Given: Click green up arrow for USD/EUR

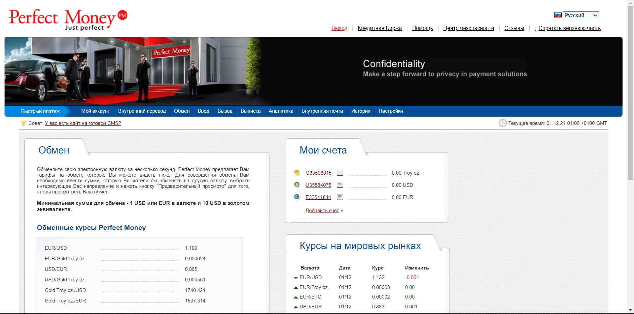Looking at the screenshot, I should click(x=296, y=307).
